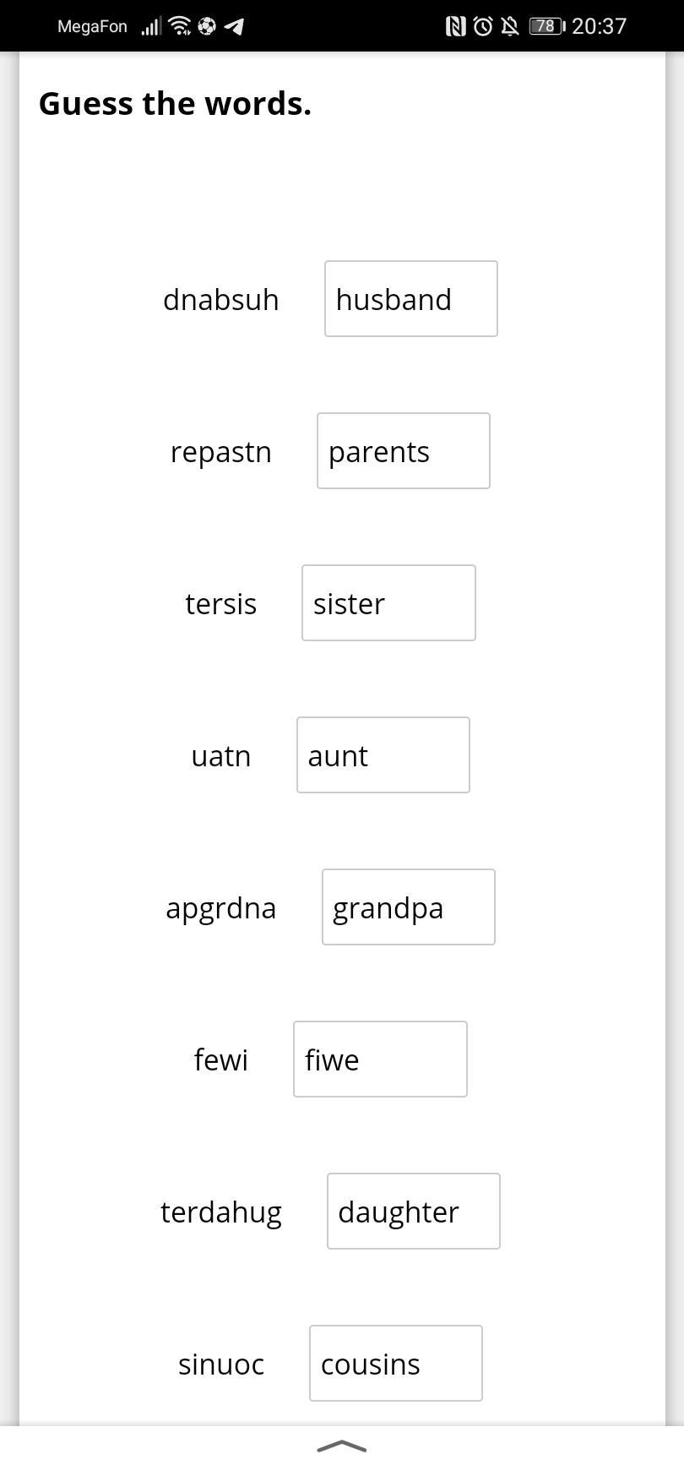The image size is (684, 1465).
Task: Tap the cellular signal strength icon
Action: pyautogui.click(x=151, y=26)
